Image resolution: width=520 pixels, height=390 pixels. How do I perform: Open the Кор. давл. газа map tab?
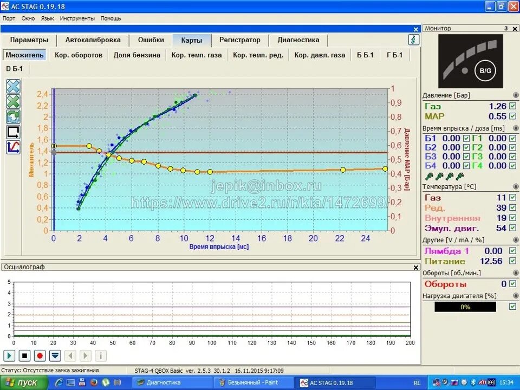(320, 55)
